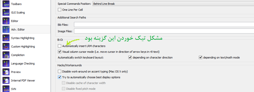Open Special Commands Position dropdown
Viewport: 254px width, 92px height.
(173, 4)
